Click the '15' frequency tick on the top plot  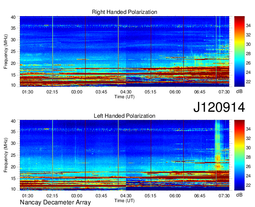coord(13,75)
